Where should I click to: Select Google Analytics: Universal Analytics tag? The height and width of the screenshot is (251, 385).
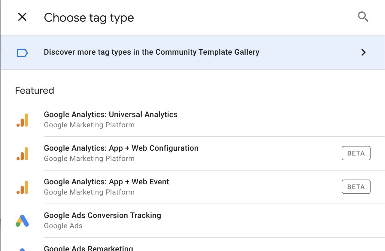111,115
